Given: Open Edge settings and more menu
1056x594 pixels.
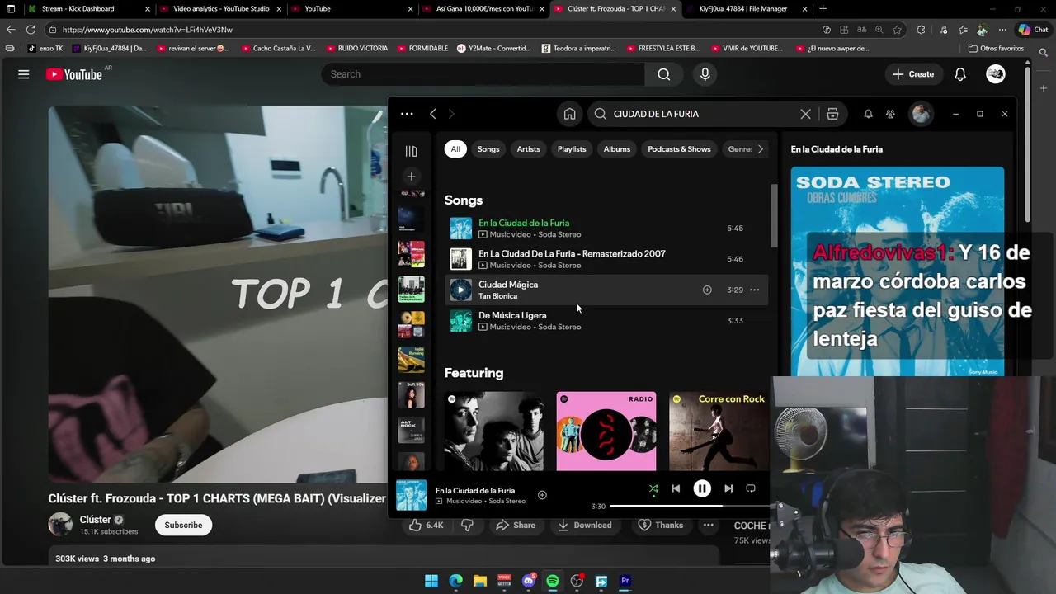Looking at the screenshot, I should [1002, 30].
